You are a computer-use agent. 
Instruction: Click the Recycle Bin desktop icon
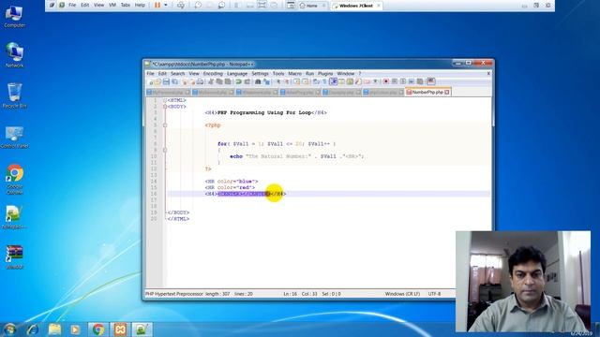pos(14,95)
